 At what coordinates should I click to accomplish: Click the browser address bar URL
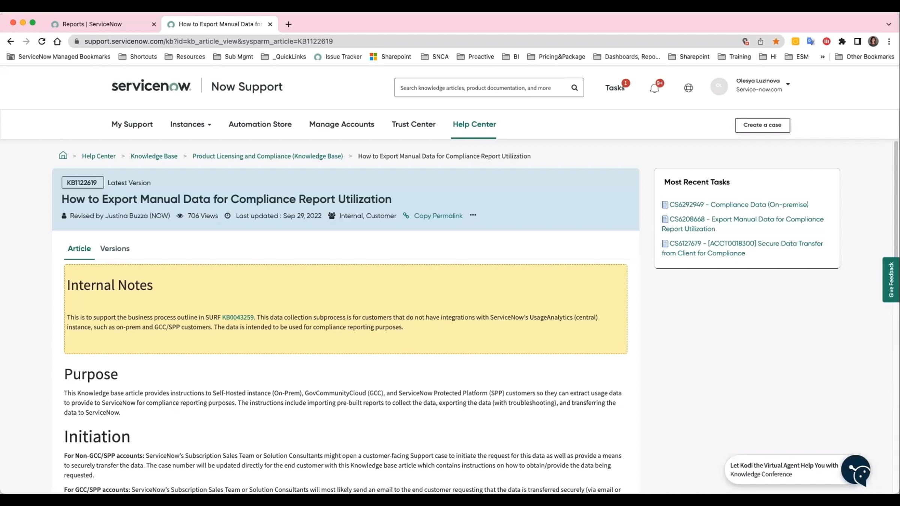click(x=208, y=41)
